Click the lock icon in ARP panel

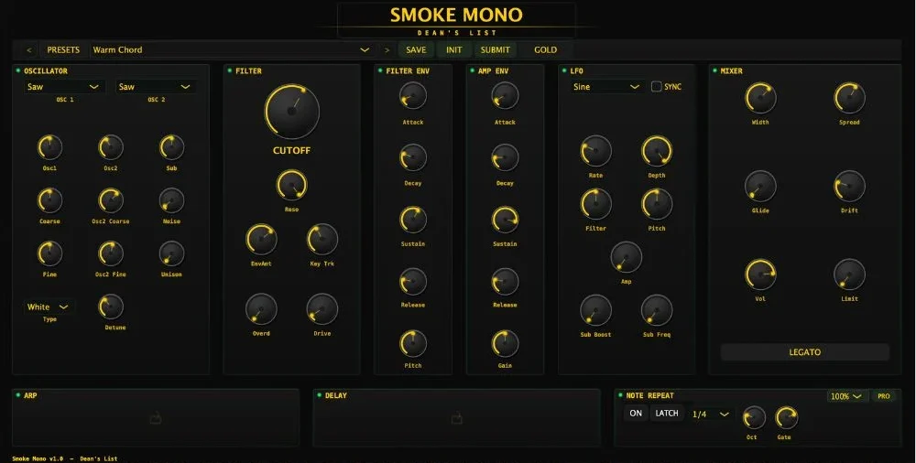tap(156, 418)
